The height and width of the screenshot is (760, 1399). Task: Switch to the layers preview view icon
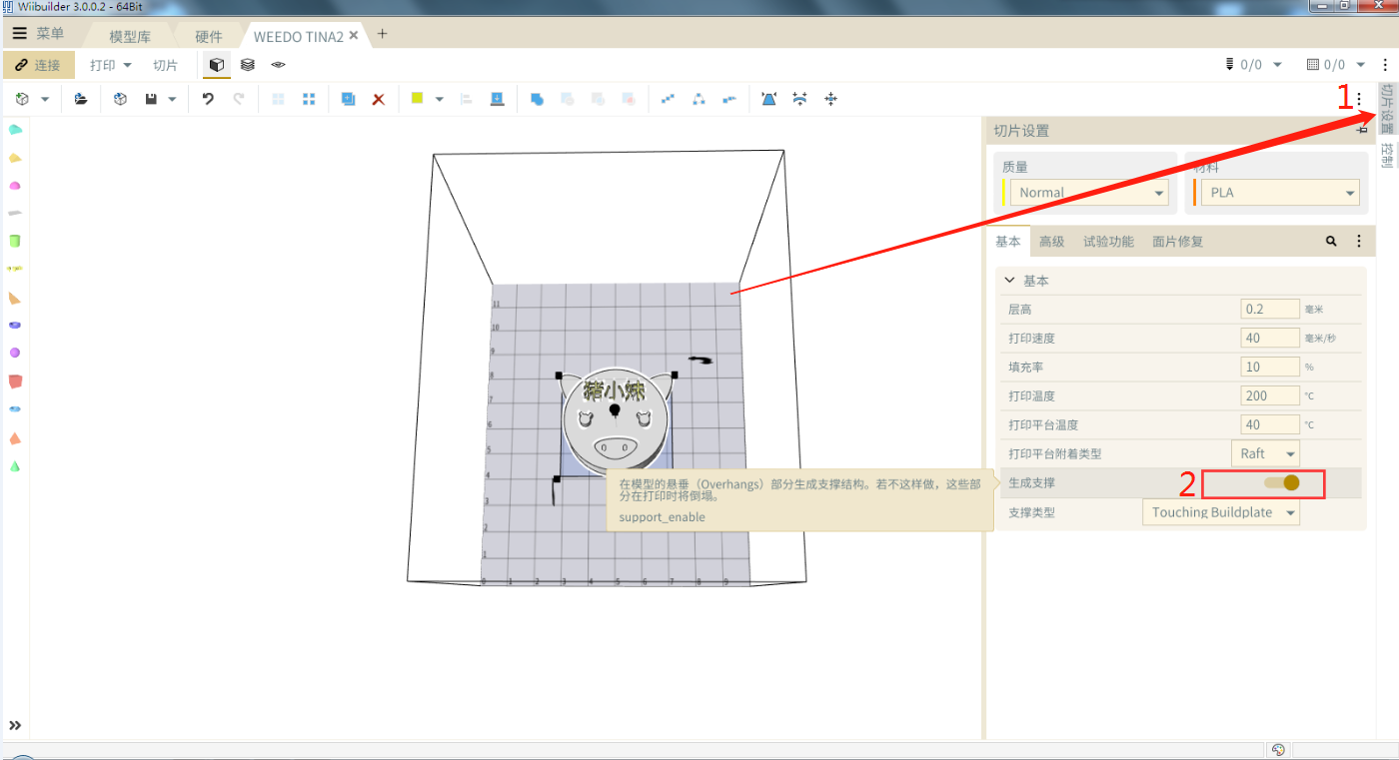247,65
